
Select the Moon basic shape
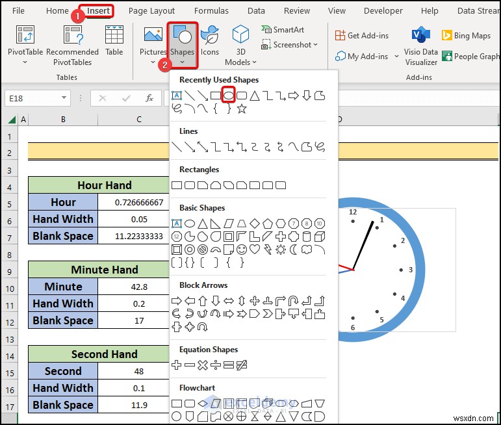[x=293, y=250]
